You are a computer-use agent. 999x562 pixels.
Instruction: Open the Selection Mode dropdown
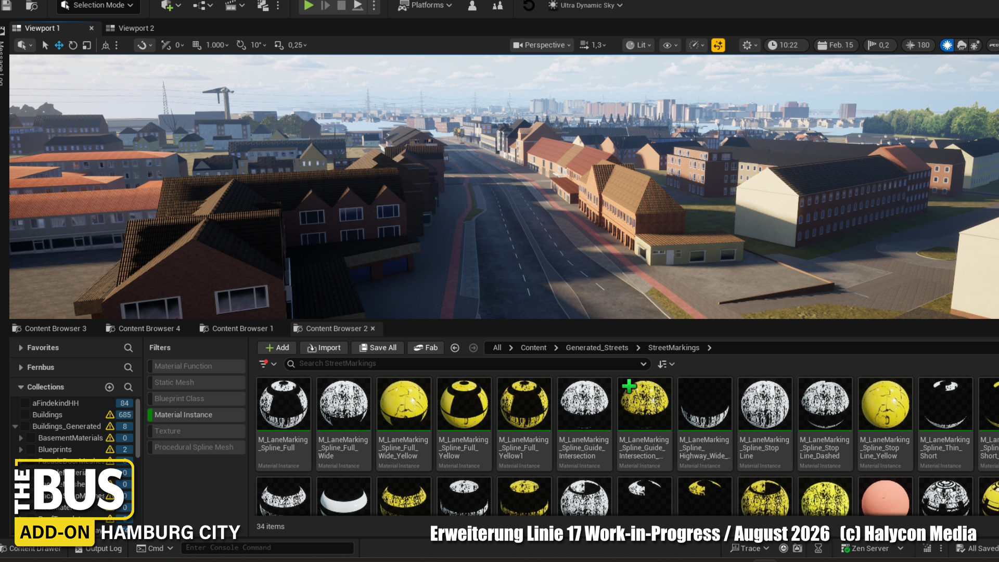pos(97,5)
